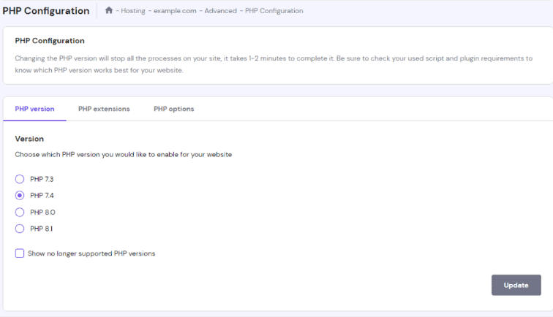The image size is (553, 317).
Task: Click "Show no longer supported PHP versions" text
Action: (x=91, y=253)
